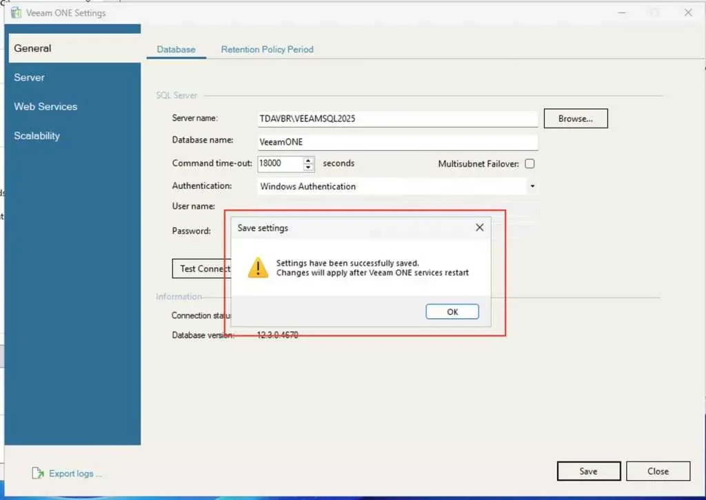Open the General settings section
Image resolution: width=706 pixels, height=500 pixels.
point(74,48)
